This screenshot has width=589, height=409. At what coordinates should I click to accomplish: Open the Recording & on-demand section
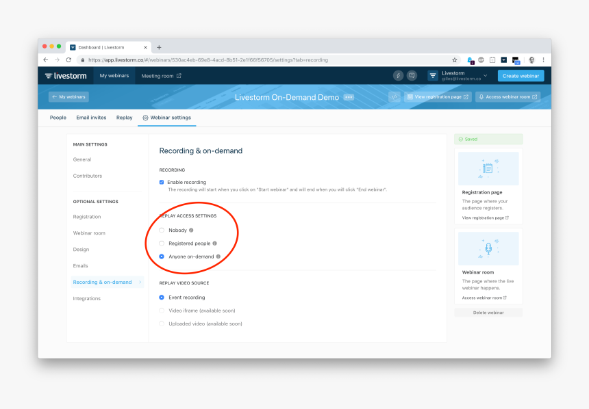coord(107,282)
